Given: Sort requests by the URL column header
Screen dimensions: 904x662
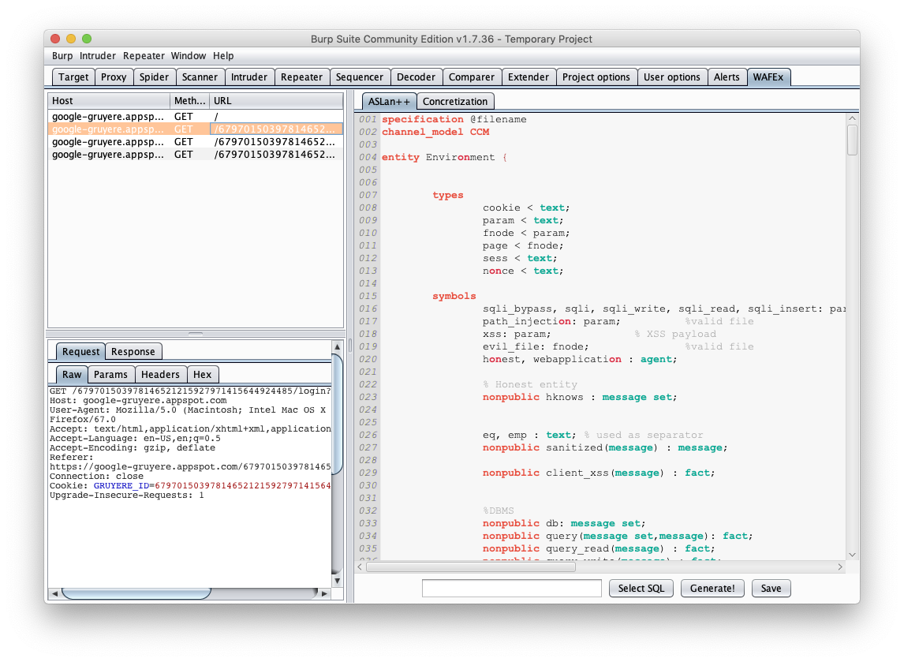Looking at the screenshot, I should (276, 101).
